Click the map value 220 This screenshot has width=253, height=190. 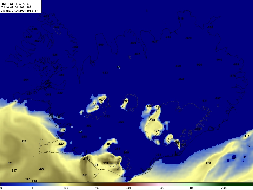pyautogui.click(x=61, y=144)
